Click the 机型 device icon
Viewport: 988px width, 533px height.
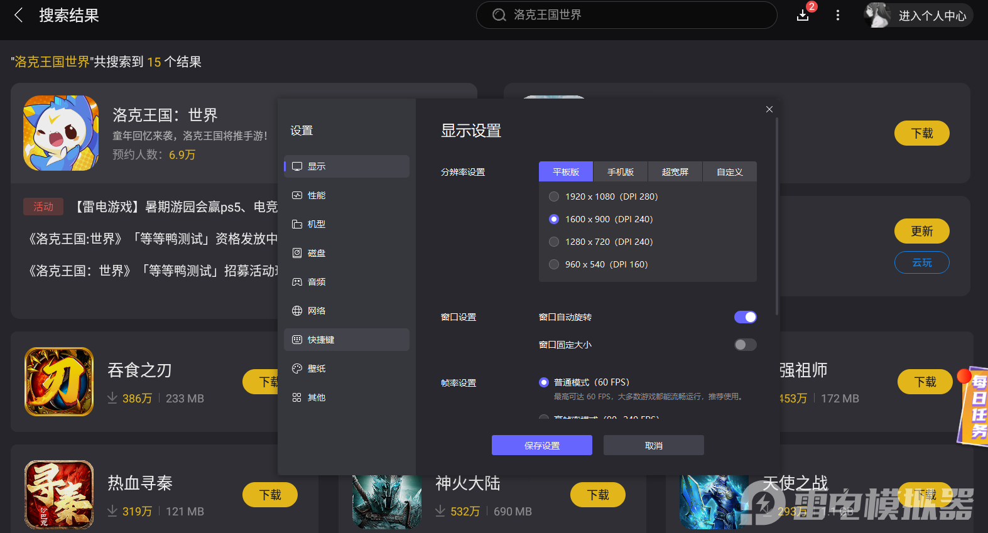(x=297, y=224)
